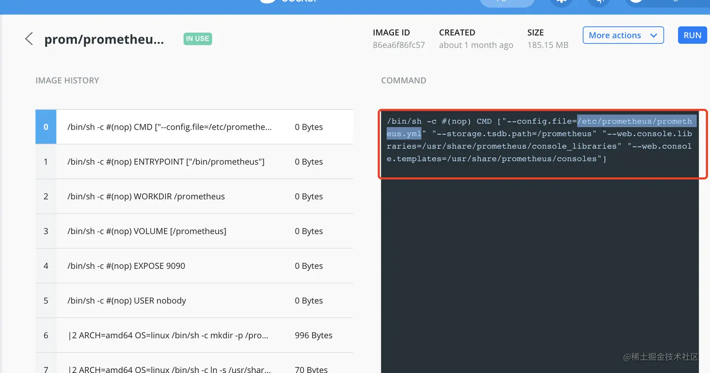Select the VOLUME [/prometheus] layer row
The height and width of the screenshot is (373, 710).
pos(194,231)
